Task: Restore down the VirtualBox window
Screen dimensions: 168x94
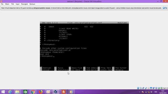Action: coord(161,1)
